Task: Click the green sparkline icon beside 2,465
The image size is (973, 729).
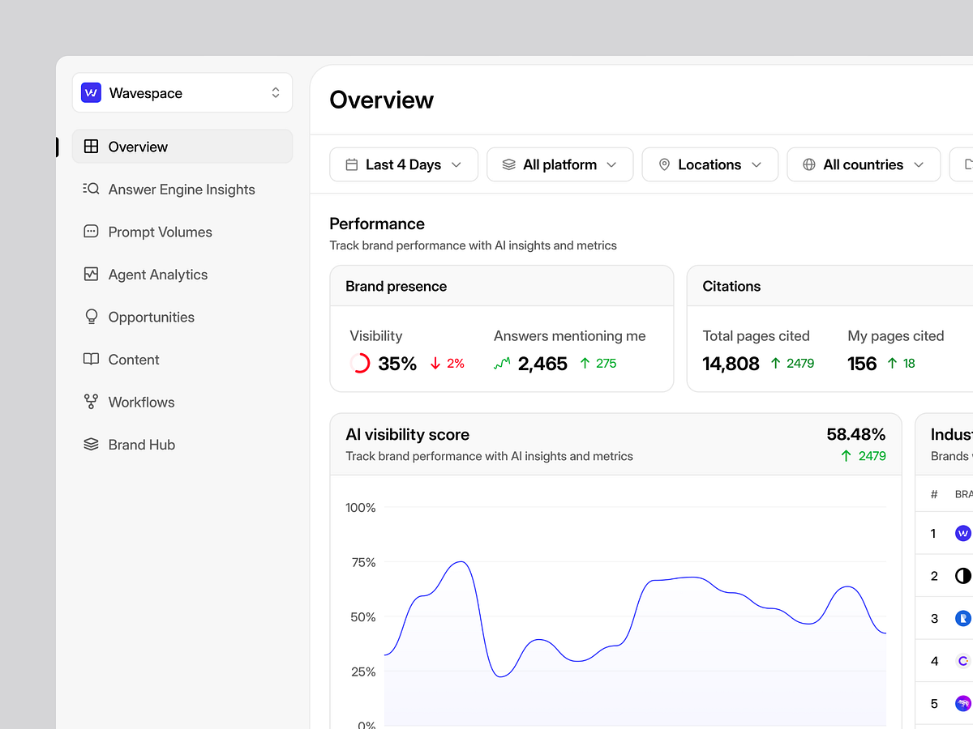Action: pyautogui.click(x=503, y=364)
